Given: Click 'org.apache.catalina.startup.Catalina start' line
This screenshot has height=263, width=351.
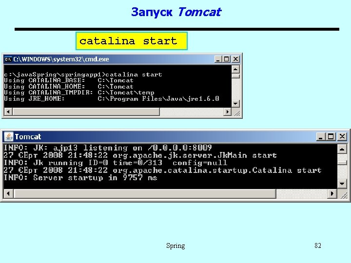Looking at the screenshot, I should [162, 170].
